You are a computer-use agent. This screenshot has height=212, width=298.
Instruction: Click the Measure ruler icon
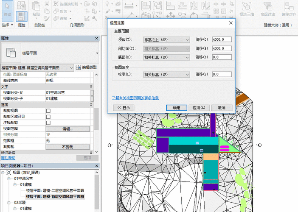point(129,6)
